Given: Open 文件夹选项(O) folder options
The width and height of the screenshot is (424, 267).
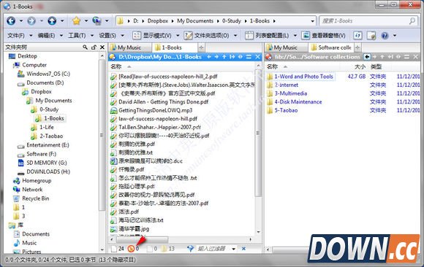Looking at the screenshot, I should pos(206,35).
